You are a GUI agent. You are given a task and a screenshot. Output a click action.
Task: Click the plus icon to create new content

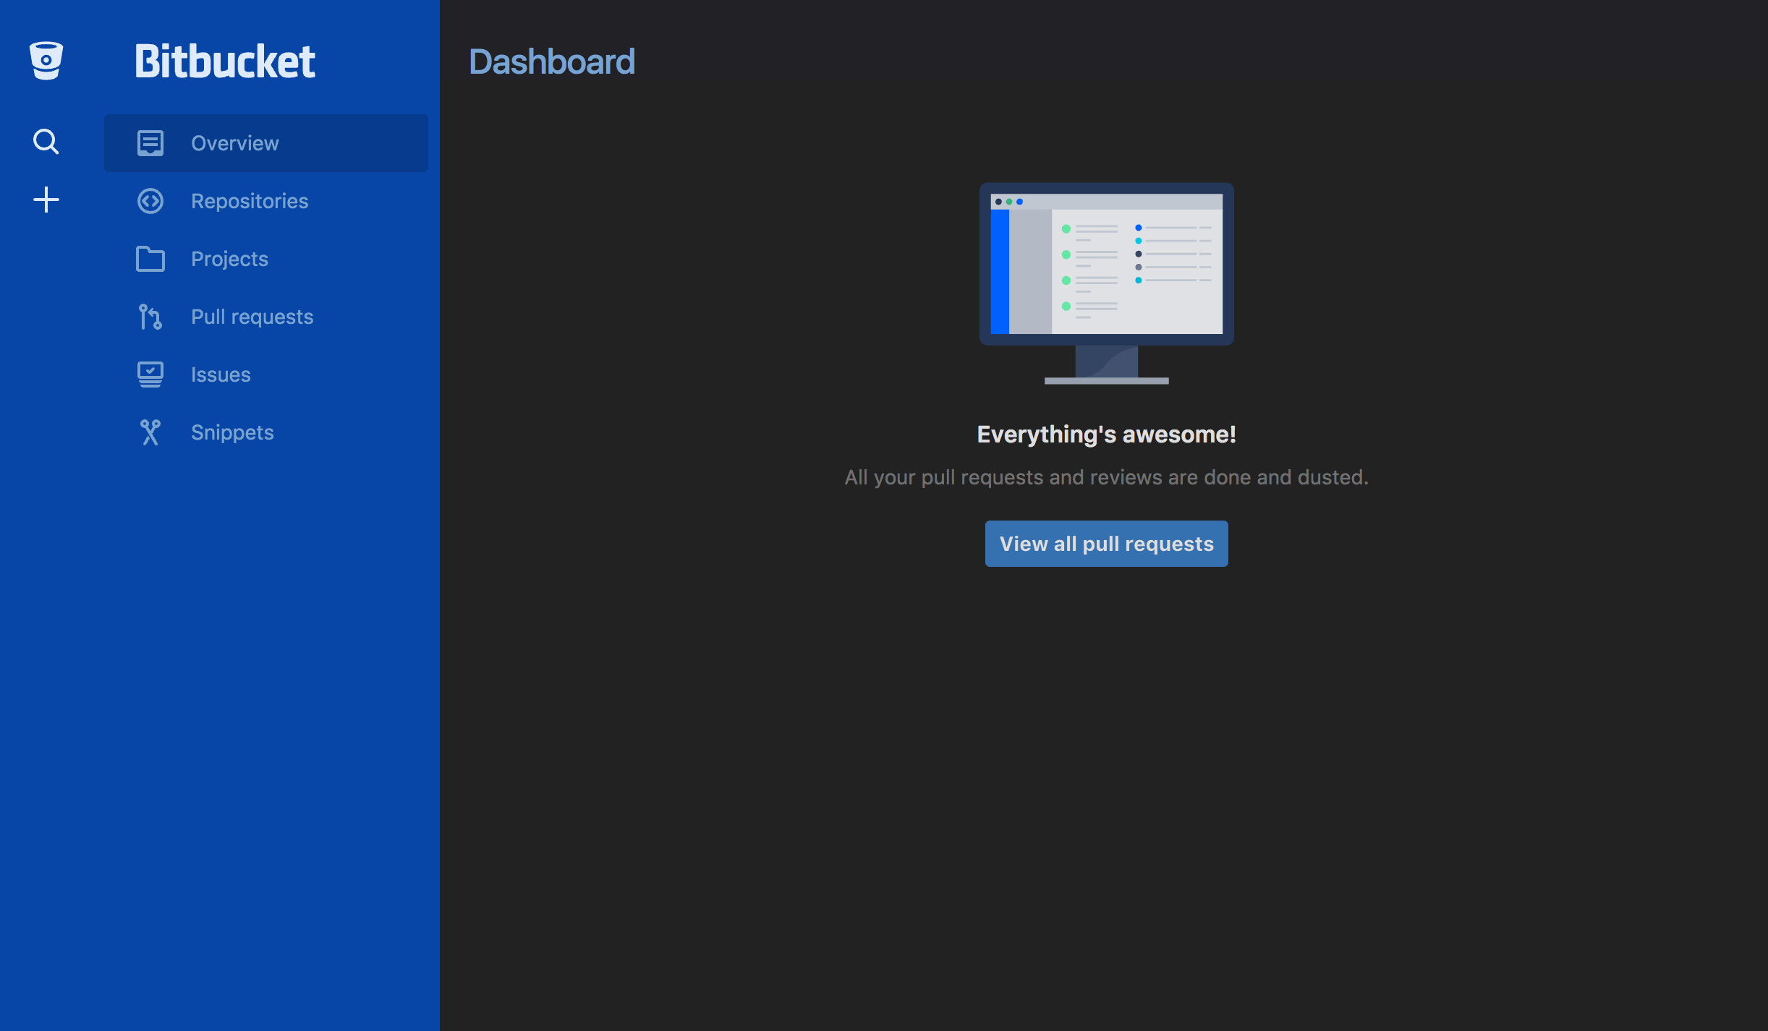tap(46, 199)
